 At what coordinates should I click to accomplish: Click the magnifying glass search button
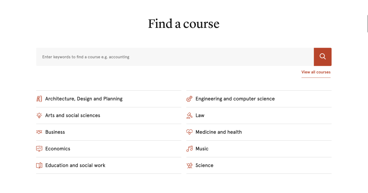click(x=322, y=57)
